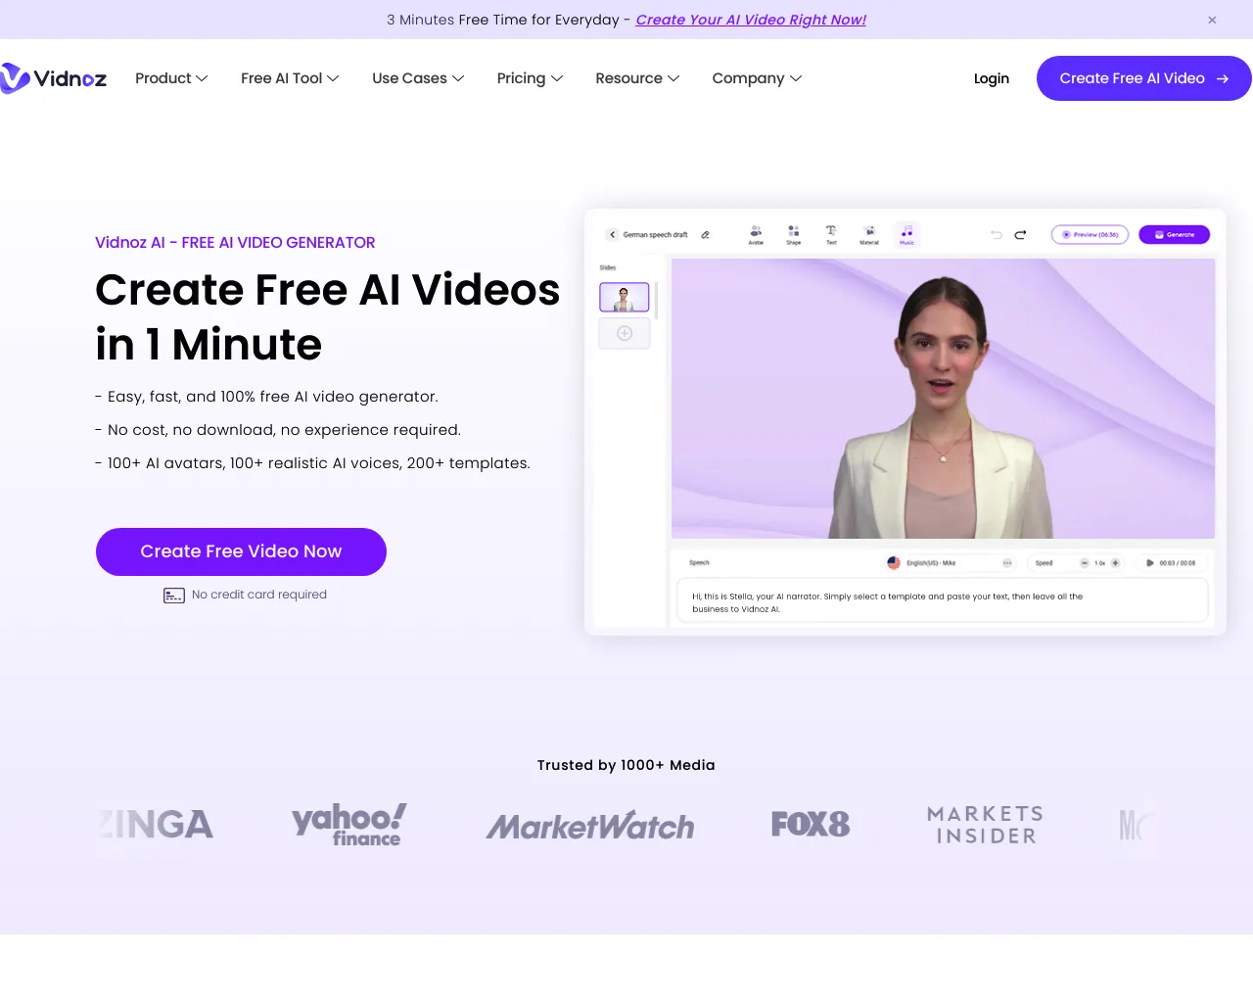This screenshot has height=1003, width=1253.
Task: Click the Avatar tool icon in editor
Action: pos(756,234)
